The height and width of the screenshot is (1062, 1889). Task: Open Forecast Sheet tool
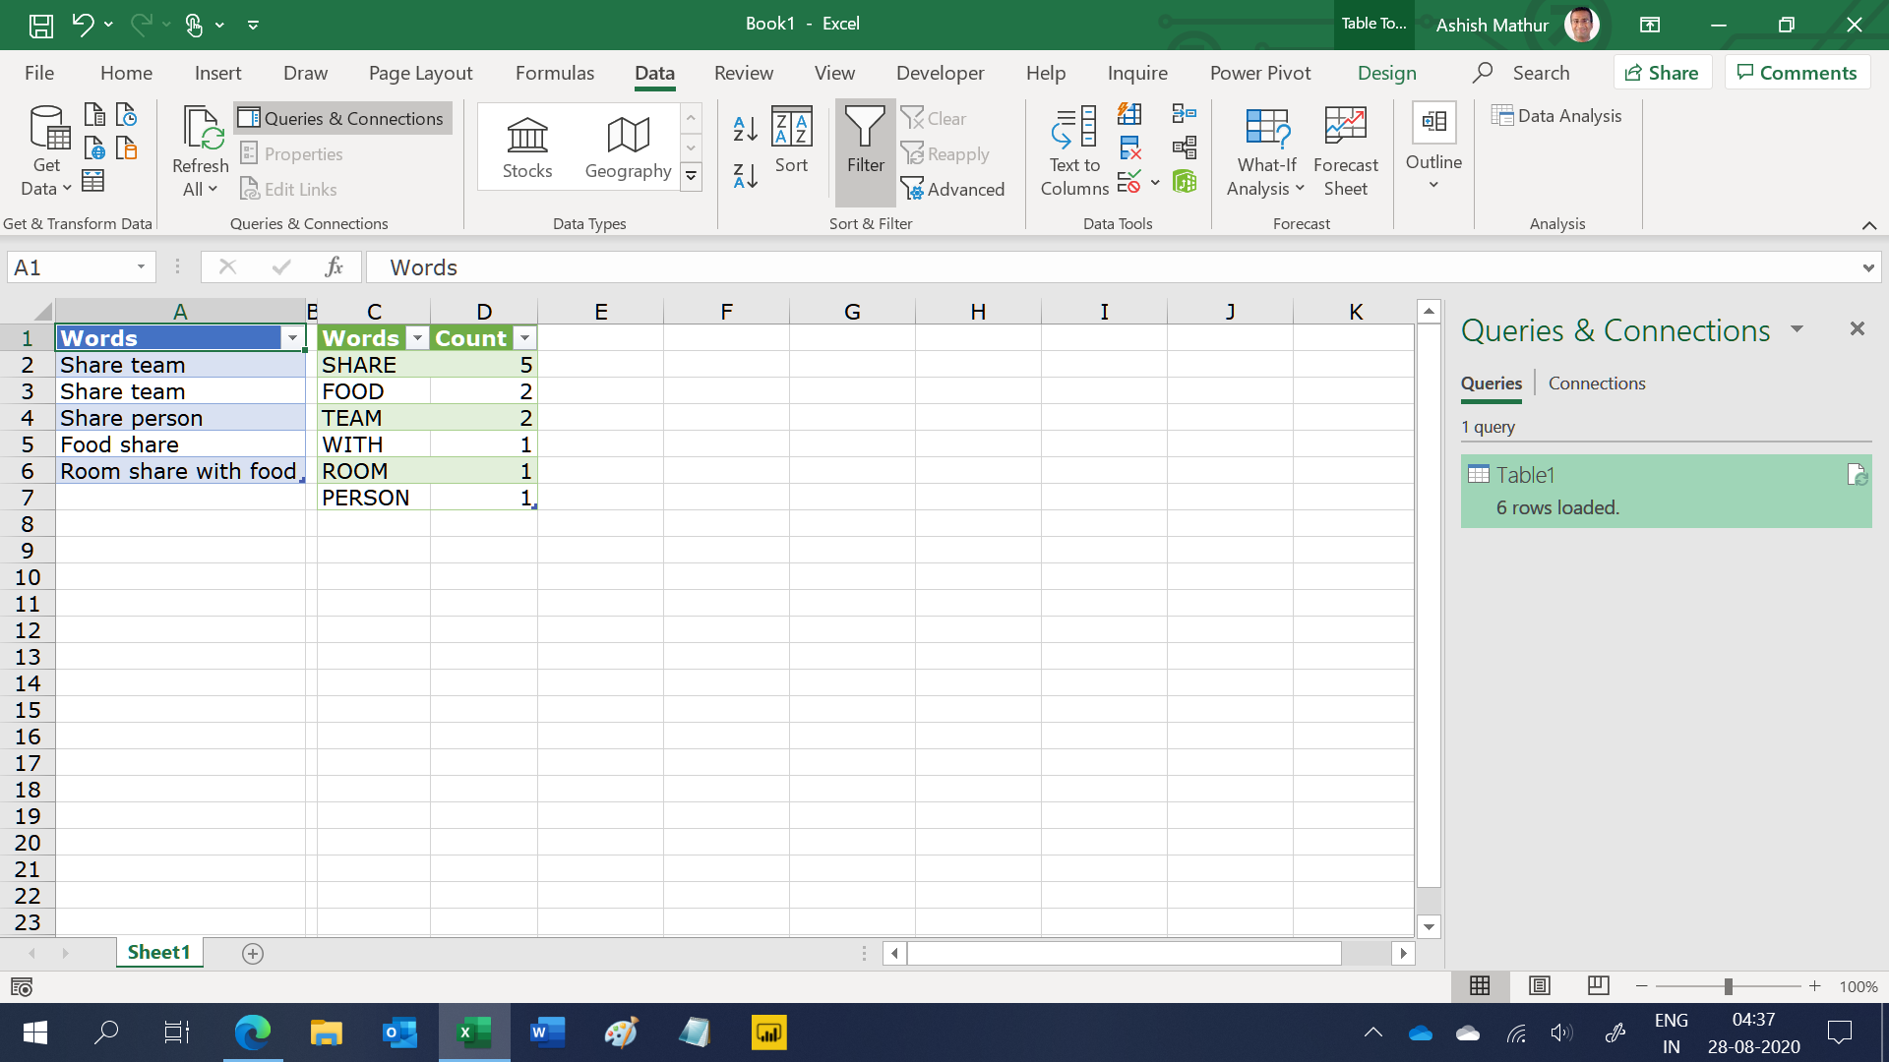click(1345, 150)
